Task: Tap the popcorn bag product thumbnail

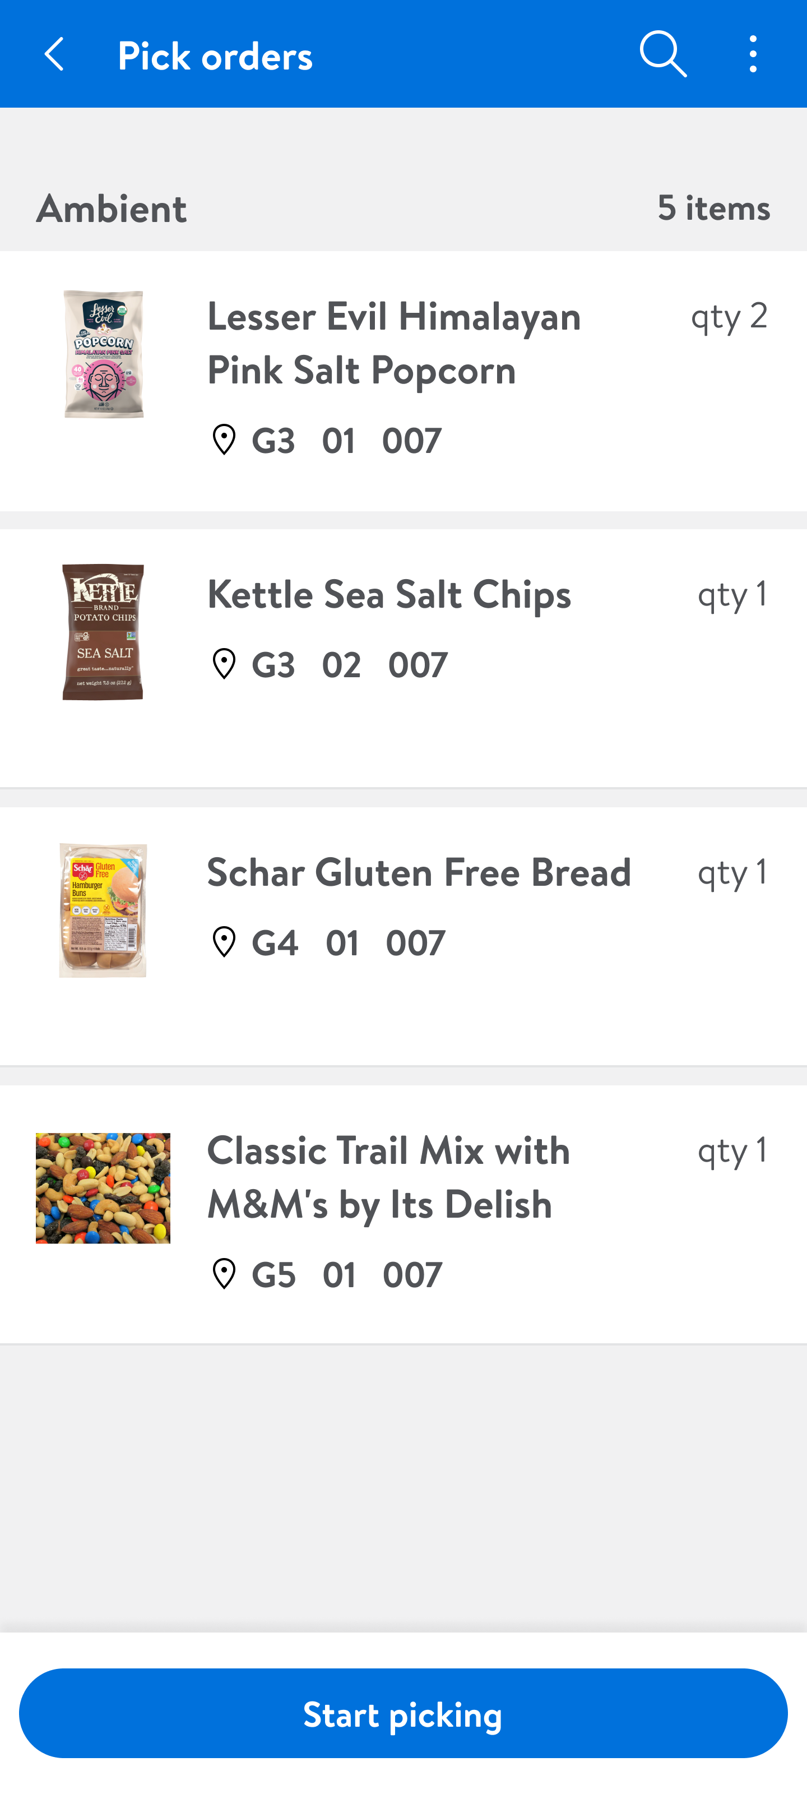Action: pos(104,354)
